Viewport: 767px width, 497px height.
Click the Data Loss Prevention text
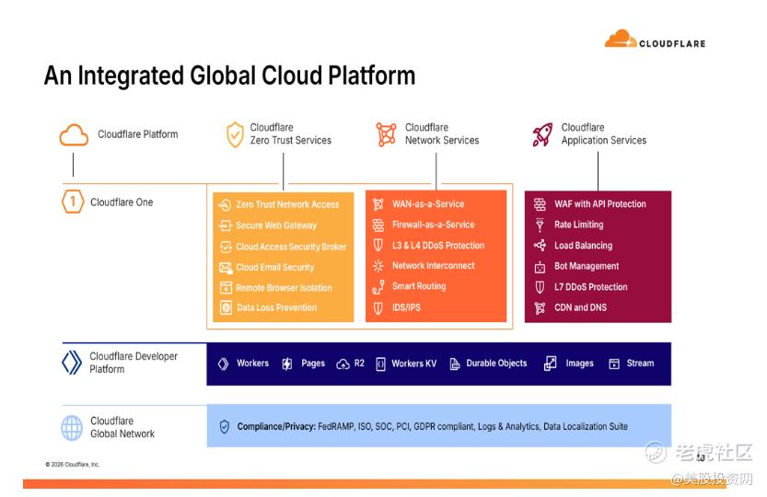(277, 307)
